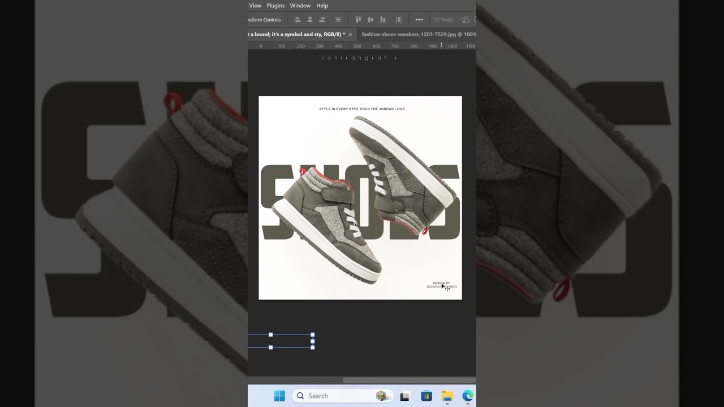Align vertical centers icon
This screenshot has height=407, width=724.
coord(370,20)
